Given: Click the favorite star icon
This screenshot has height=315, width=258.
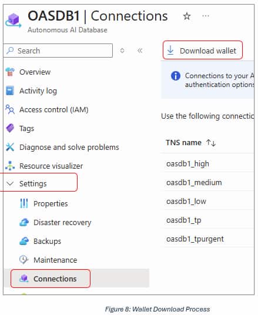Looking at the screenshot, I should coord(187,16).
